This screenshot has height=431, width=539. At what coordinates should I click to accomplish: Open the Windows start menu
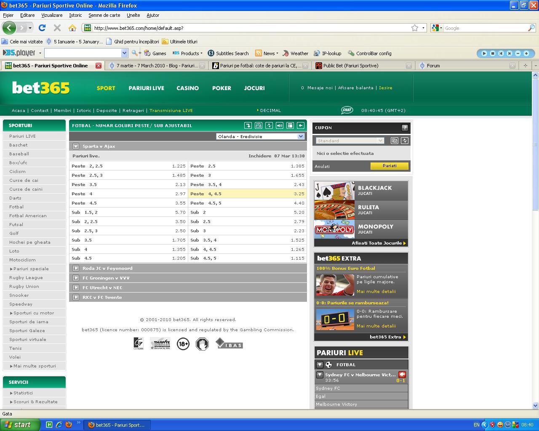[x=20, y=425]
